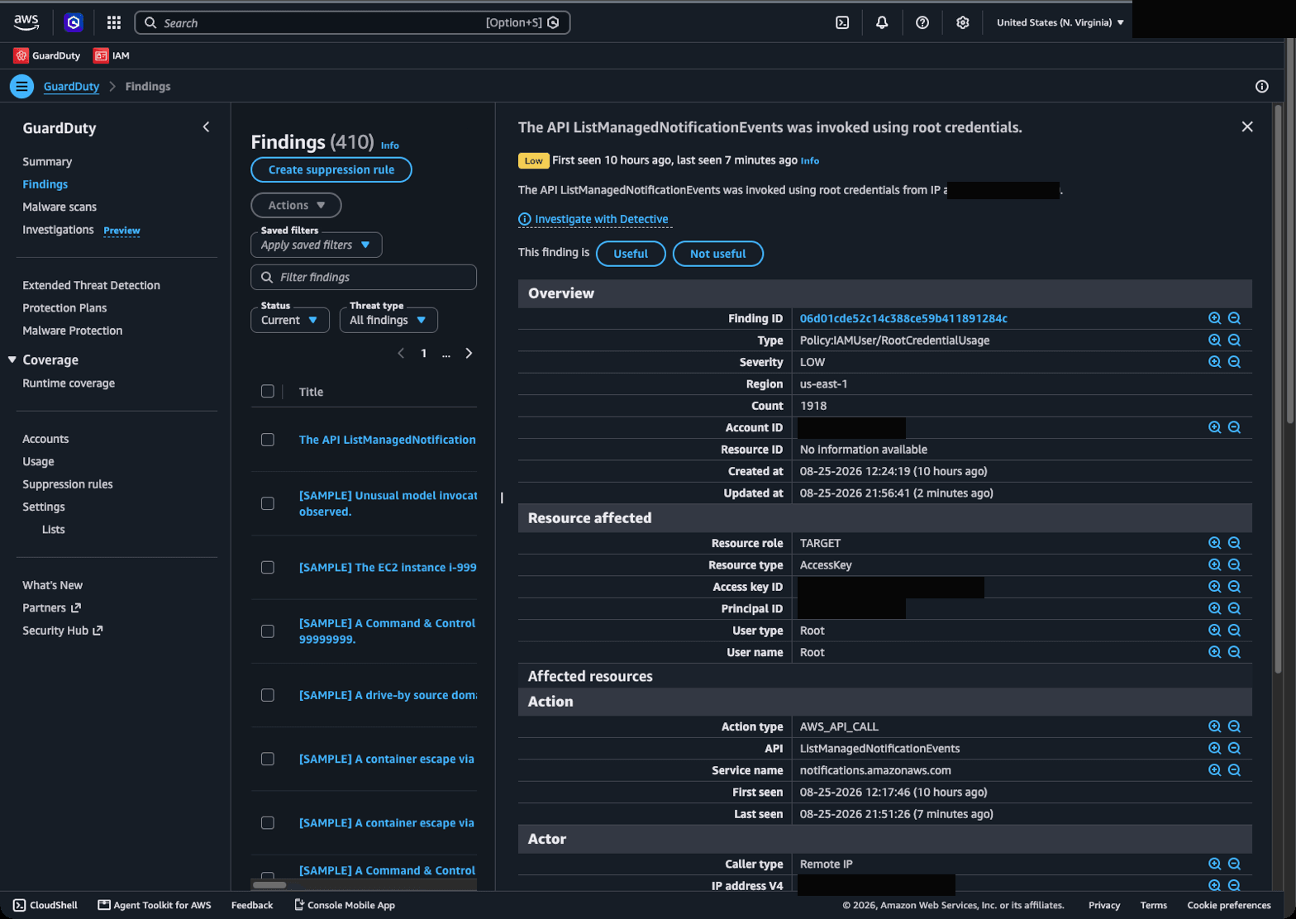Open Extended Threat Detection page
Viewport: 1296px width, 919px height.
[91, 285]
